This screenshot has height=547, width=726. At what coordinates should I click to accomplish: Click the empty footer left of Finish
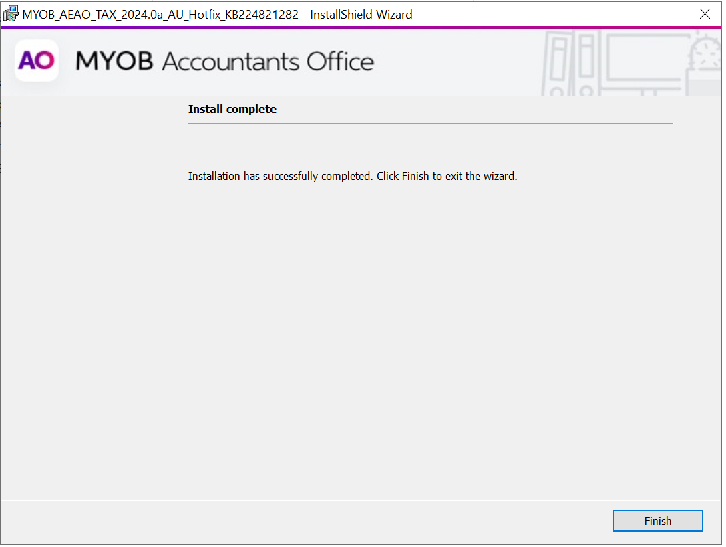pos(301,521)
